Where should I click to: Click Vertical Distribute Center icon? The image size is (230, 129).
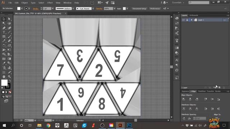(190, 109)
